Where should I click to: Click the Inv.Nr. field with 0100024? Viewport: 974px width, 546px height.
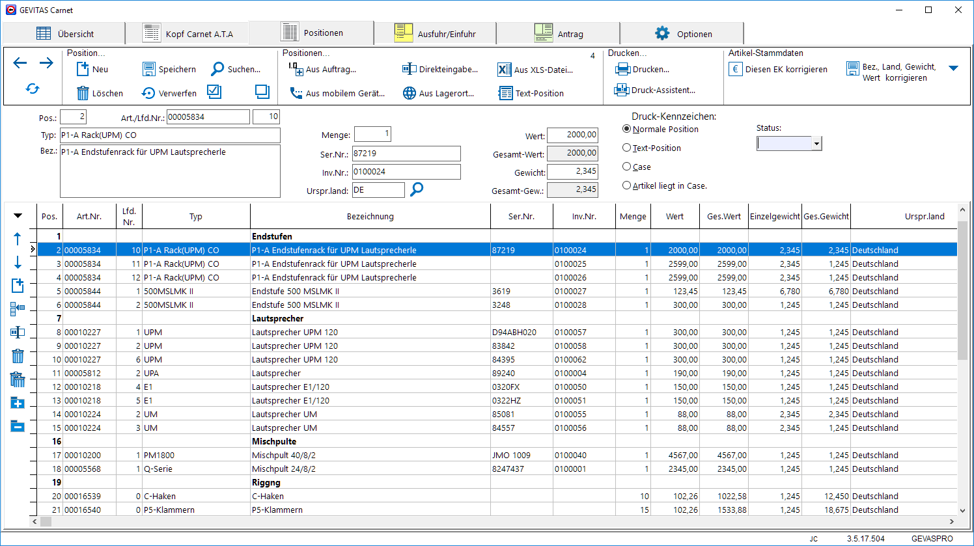406,172
